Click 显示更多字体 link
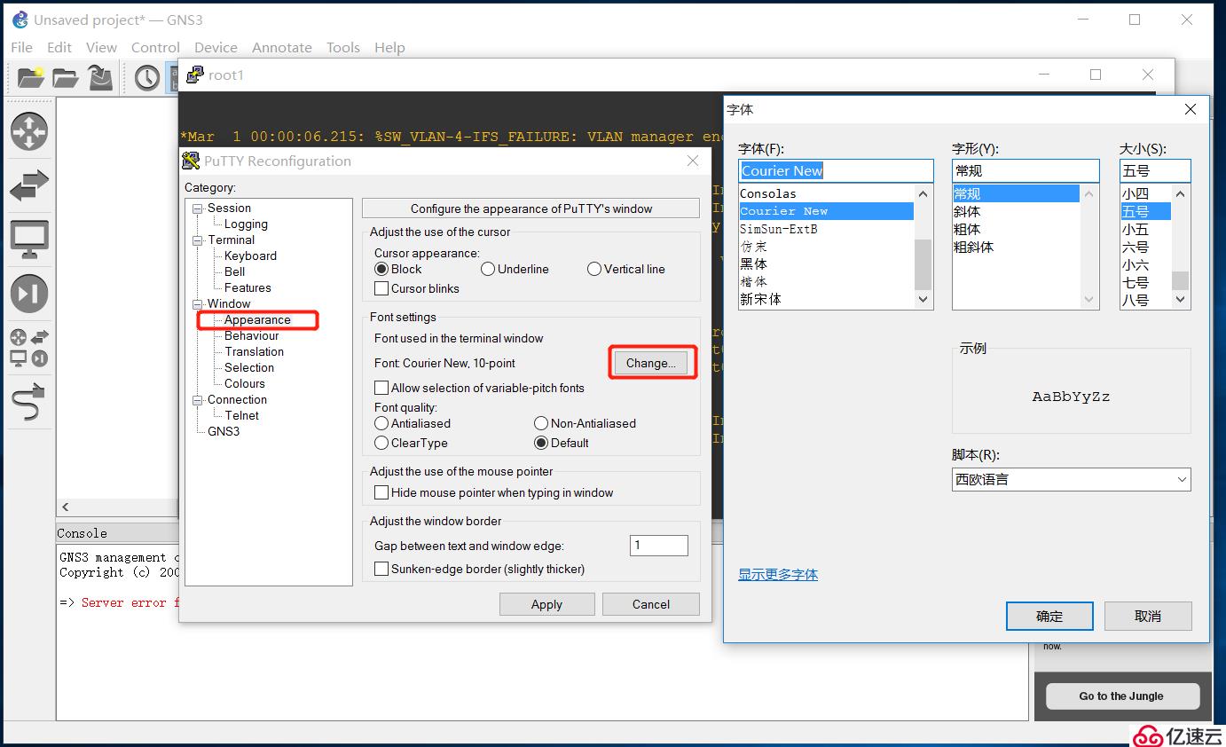1226x747 pixels. point(778,575)
